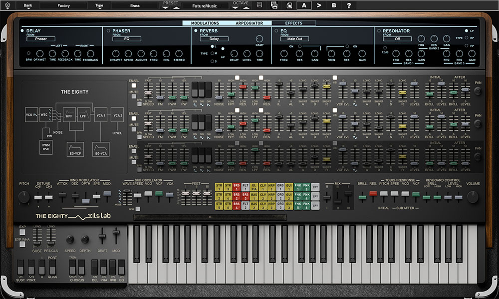Open Phaser FROM EQ source dropdown
Image resolution: width=499 pixels, height=299 pixels.
click(x=127, y=39)
